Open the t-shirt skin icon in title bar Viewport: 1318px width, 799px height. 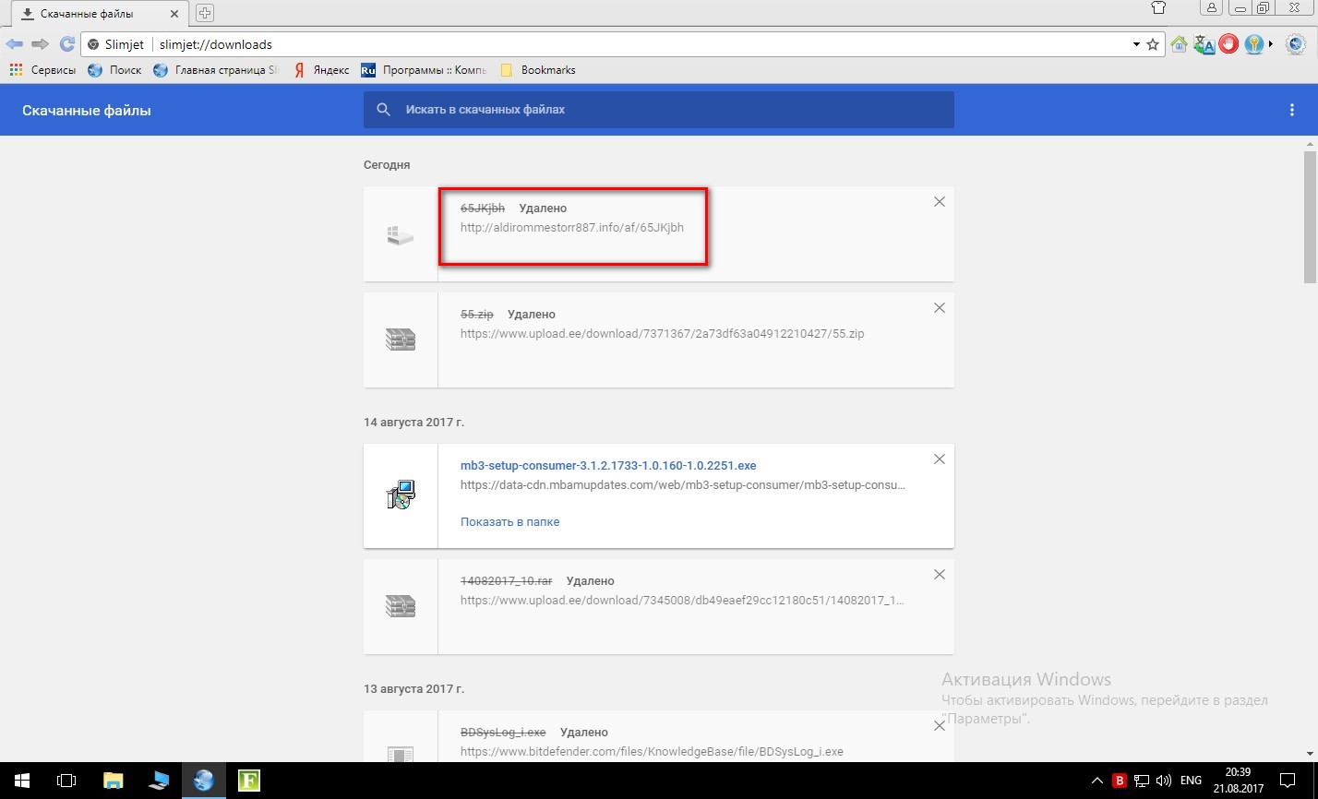coord(1158,8)
